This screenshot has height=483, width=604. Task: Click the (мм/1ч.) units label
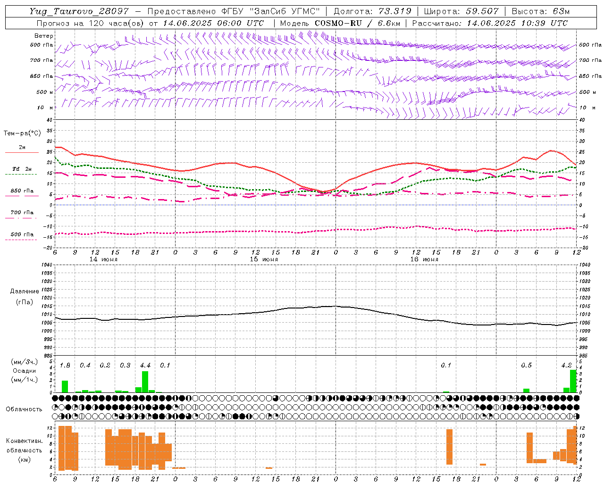point(24,380)
